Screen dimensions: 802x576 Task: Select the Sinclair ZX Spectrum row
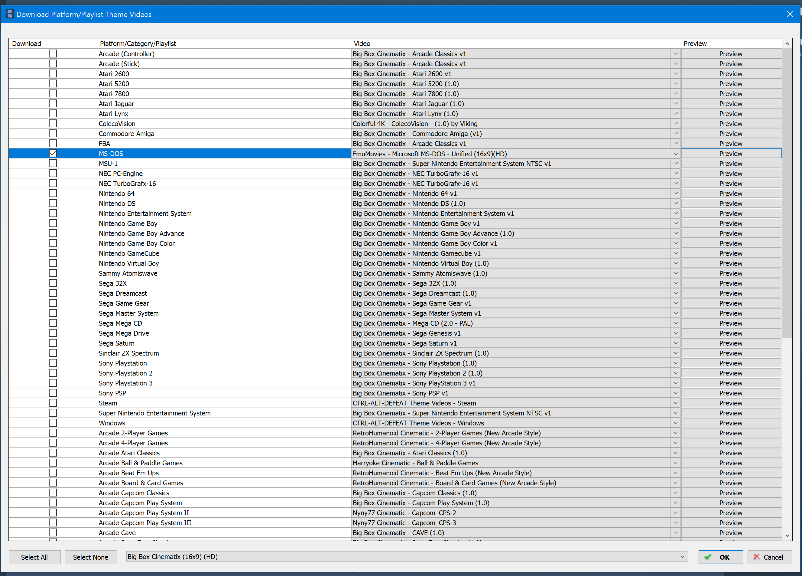click(224, 353)
